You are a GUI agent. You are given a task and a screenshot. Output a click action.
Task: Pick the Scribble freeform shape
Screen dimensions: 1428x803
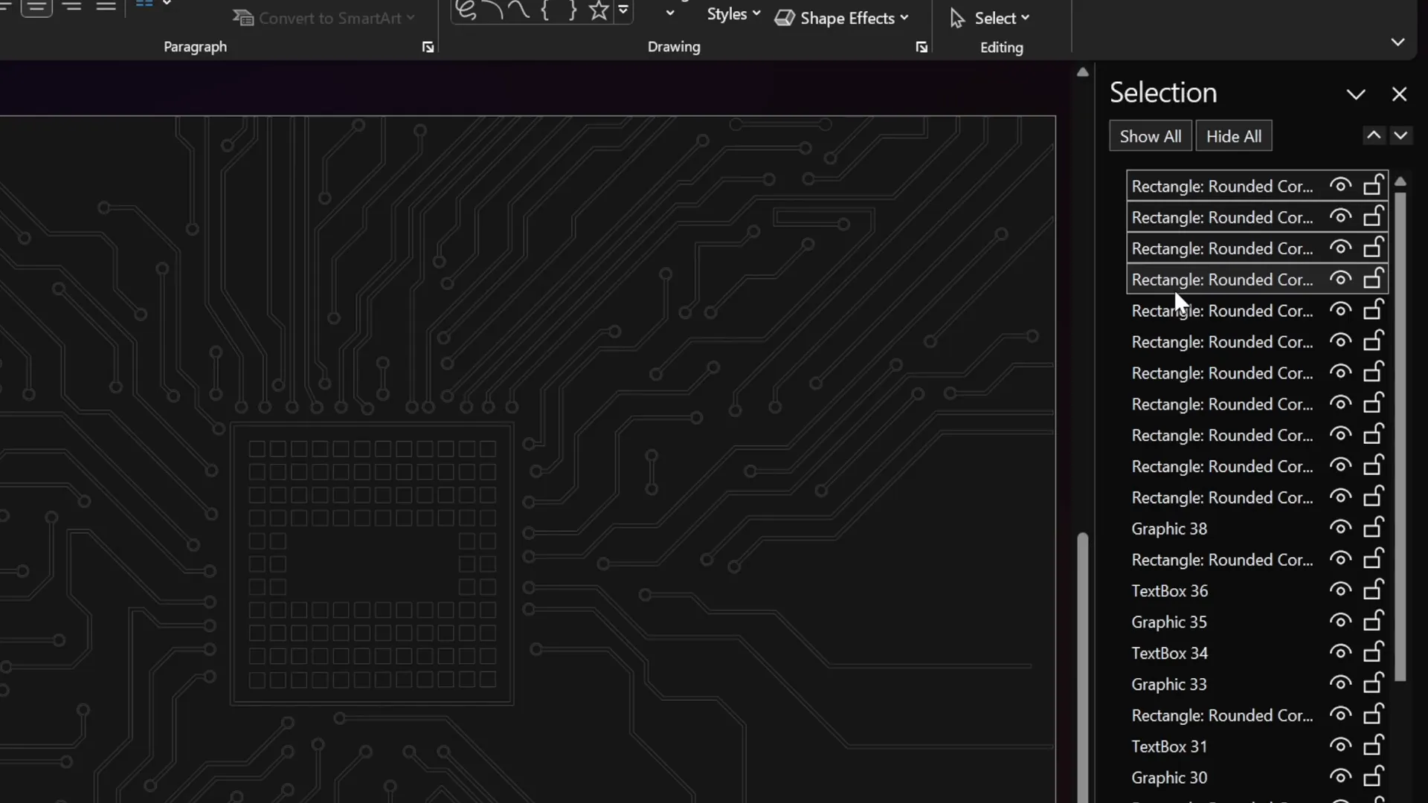[466, 10]
